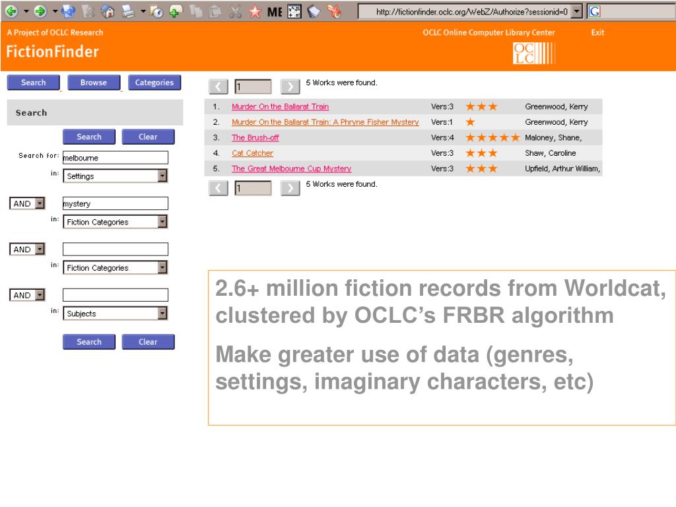This screenshot has height=507, width=676.
Task: Open the second AND operator dropdown
Action: click(27, 249)
